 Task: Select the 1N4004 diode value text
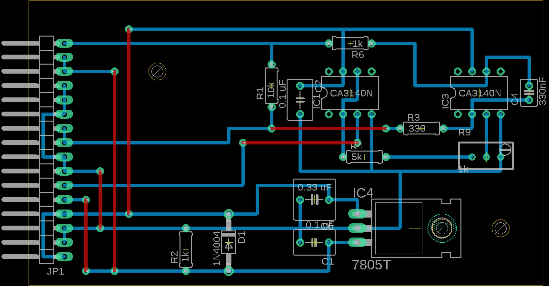[217, 248]
